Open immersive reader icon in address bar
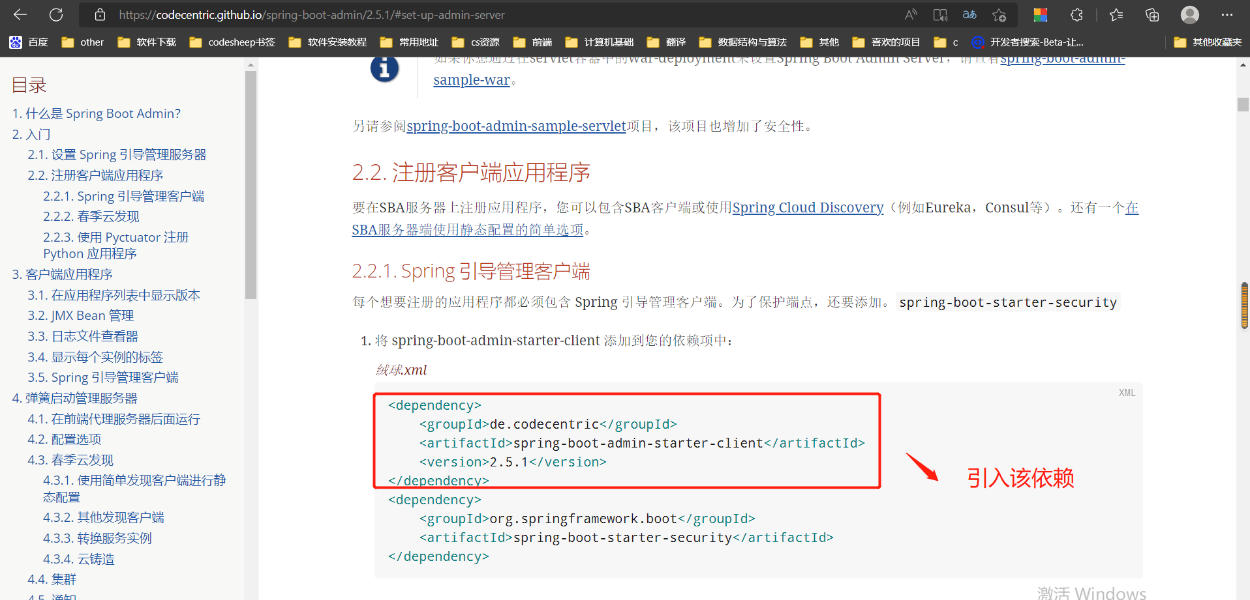 tap(940, 14)
